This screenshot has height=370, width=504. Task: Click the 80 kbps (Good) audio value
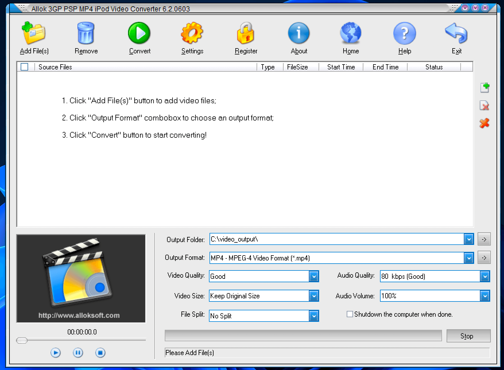coord(403,276)
